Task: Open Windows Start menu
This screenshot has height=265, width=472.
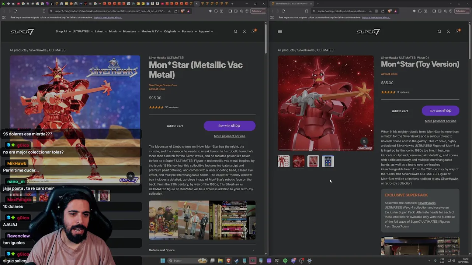Action: (163, 261)
